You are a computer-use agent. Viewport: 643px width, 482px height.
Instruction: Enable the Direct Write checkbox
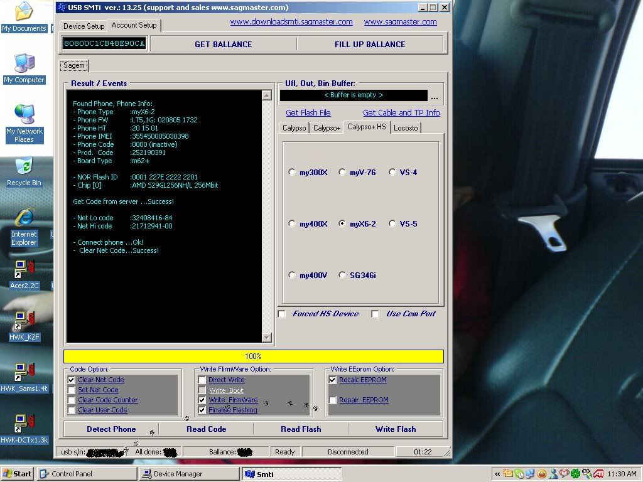(202, 380)
